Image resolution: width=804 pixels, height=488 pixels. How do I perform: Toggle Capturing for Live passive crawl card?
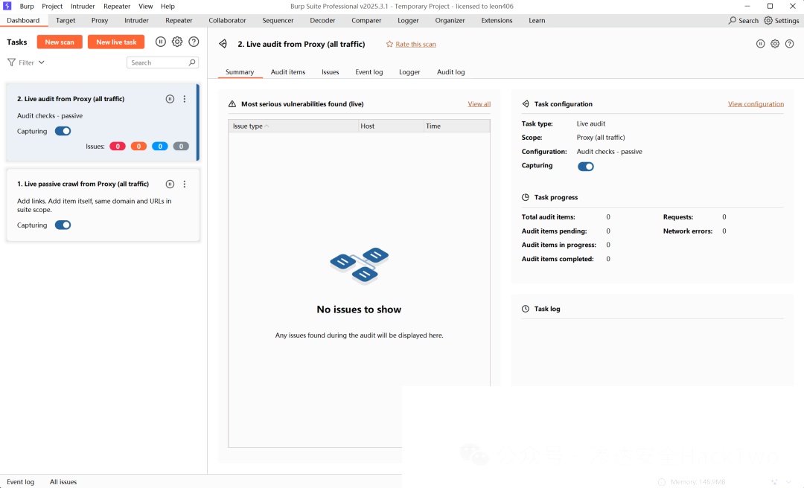[x=63, y=225]
